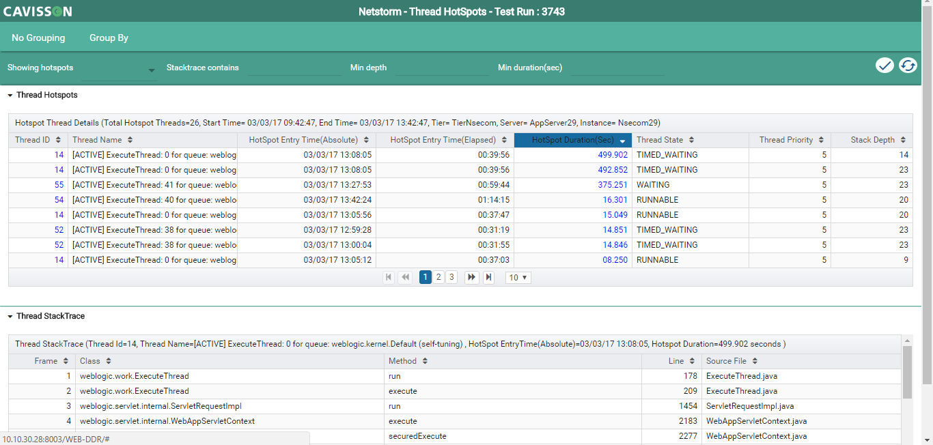Open hotspot duration 16.301 link
This screenshot has height=445, width=933.
(x=615, y=200)
